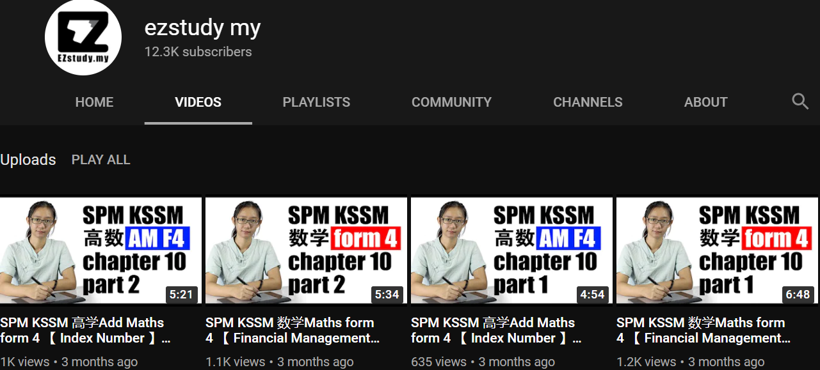This screenshot has height=370, width=820.
Task: Open the Index Number video title with 1K views
Action: tap(84, 330)
